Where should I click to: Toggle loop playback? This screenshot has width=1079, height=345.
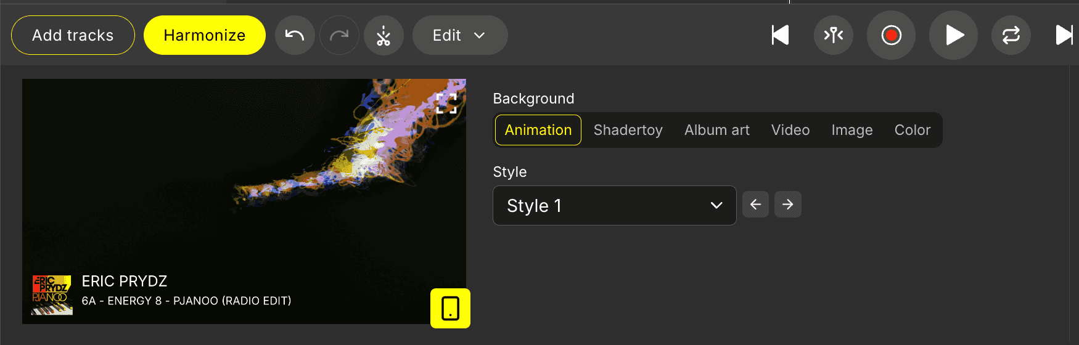pyautogui.click(x=1011, y=35)
